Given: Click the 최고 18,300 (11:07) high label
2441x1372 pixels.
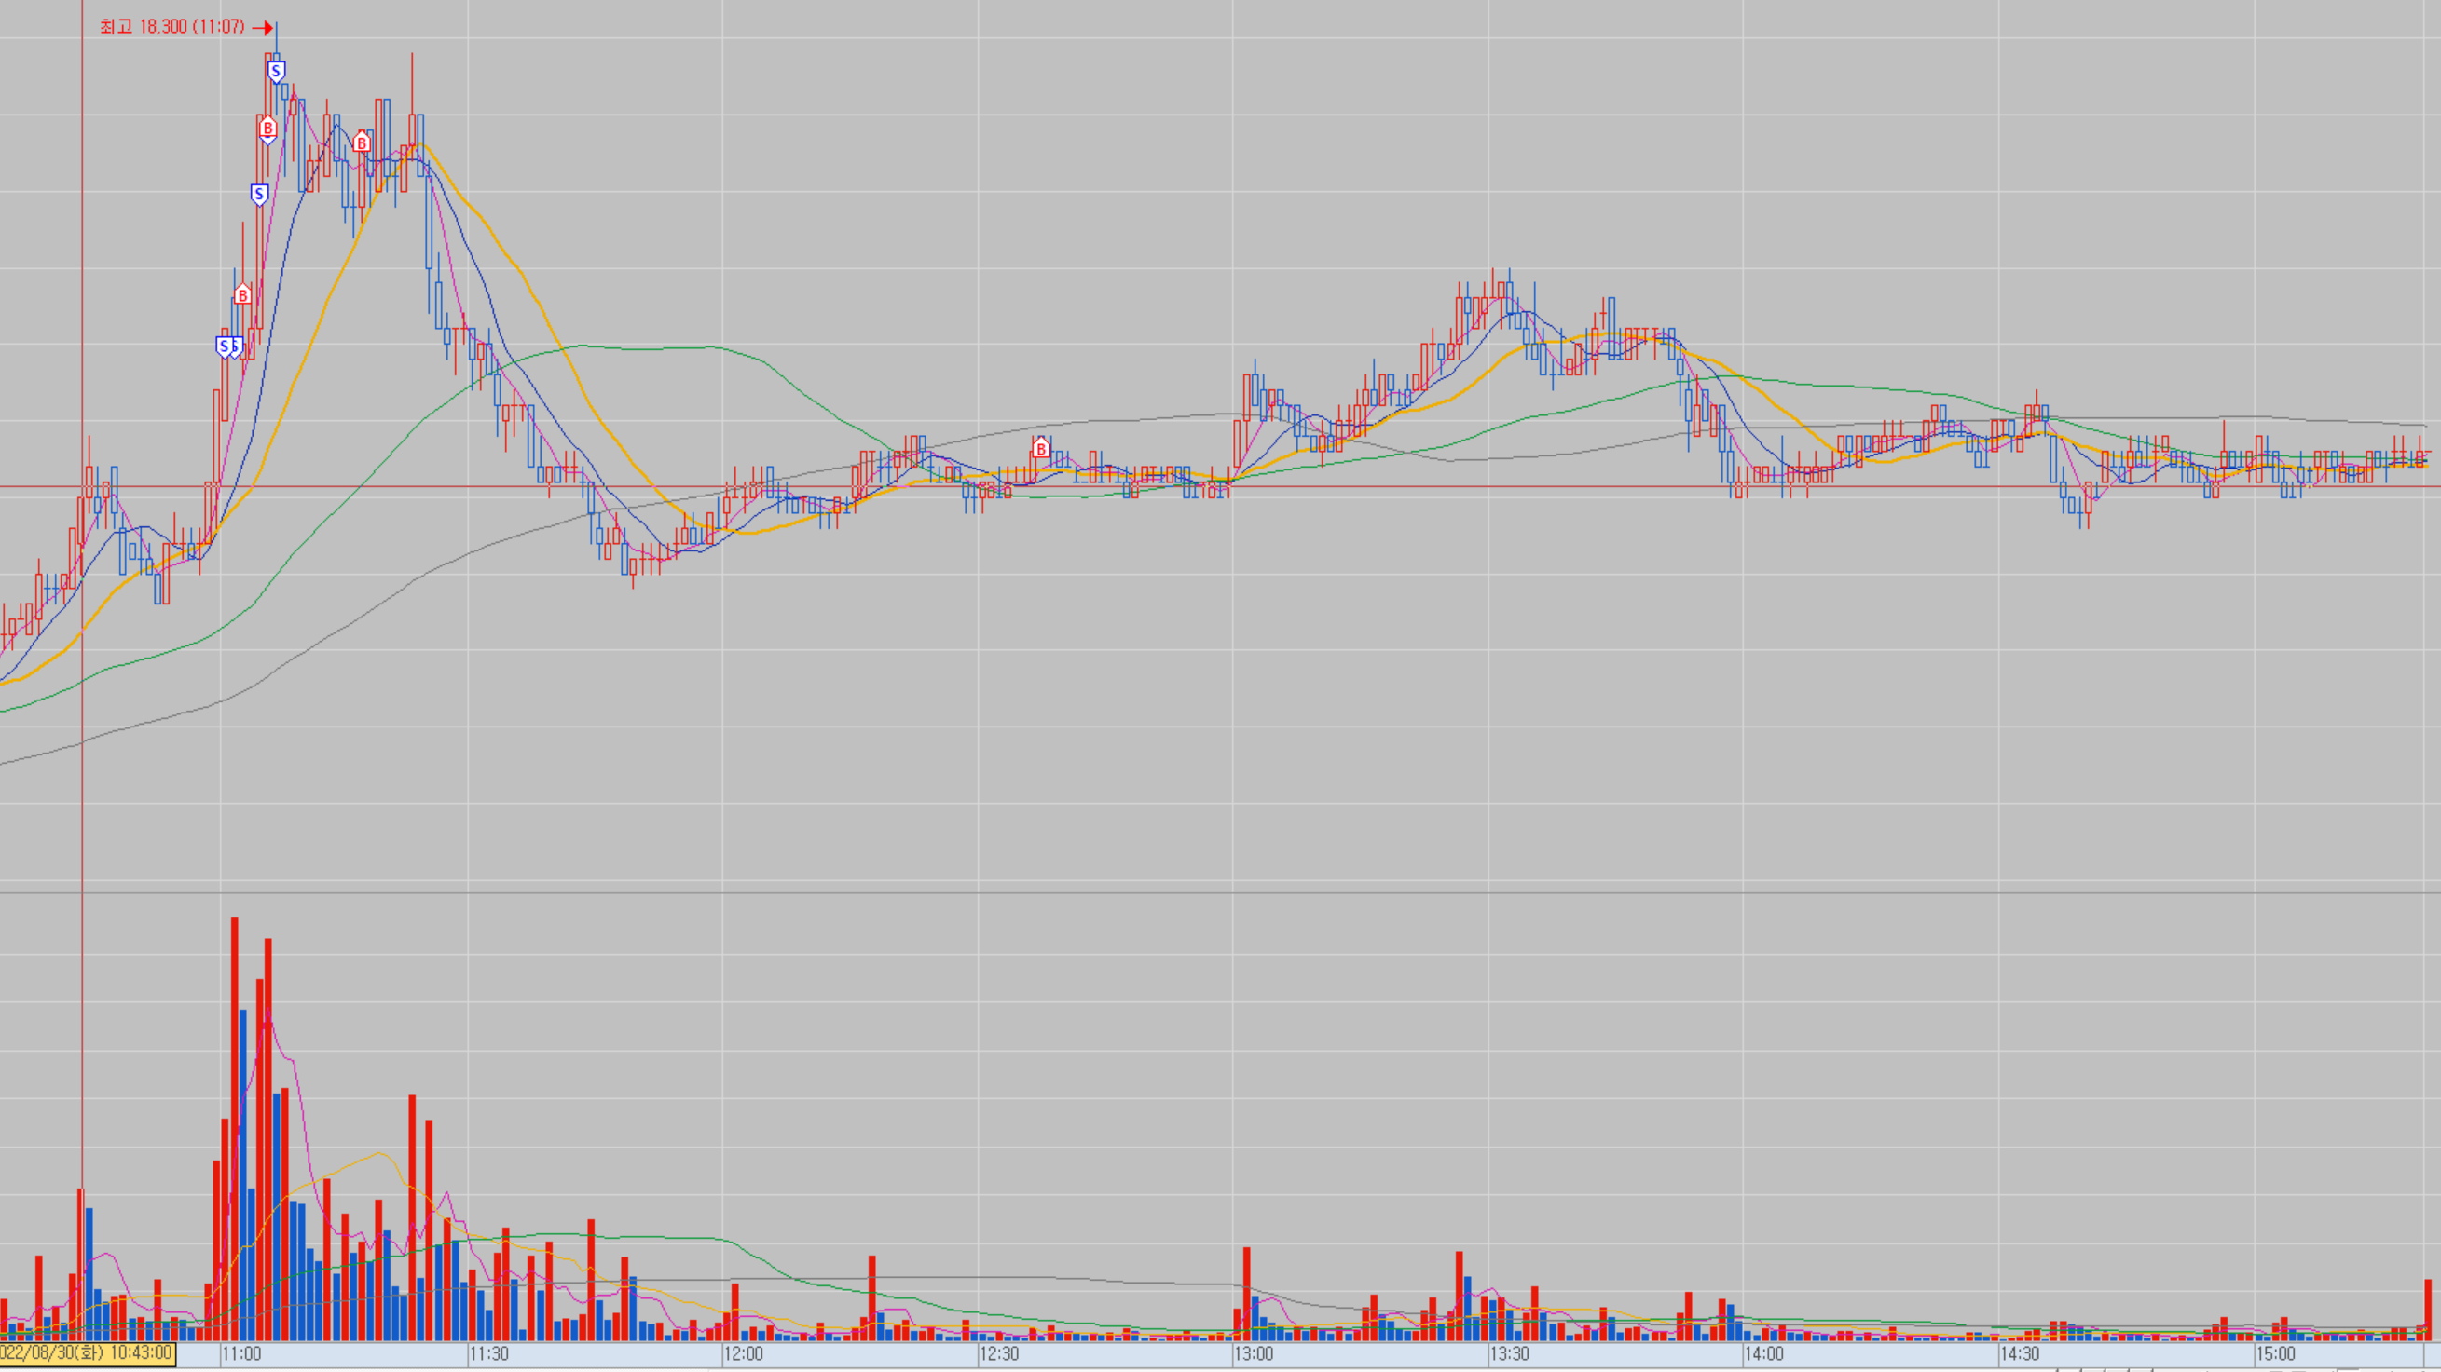Looking at the screenshot, I should (x=172, y=26).
